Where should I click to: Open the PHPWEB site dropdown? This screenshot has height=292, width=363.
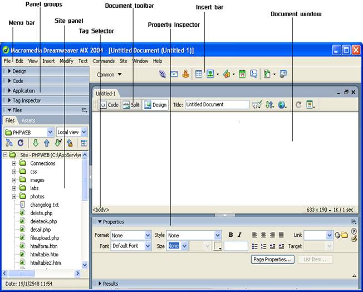click(x=50, y=132)
